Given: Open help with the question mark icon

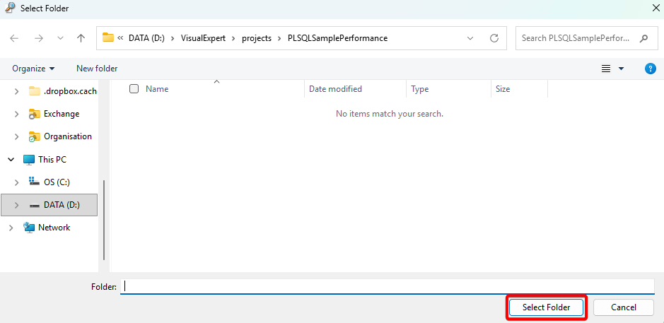Looking at the screenshot, I should (651, 69).
